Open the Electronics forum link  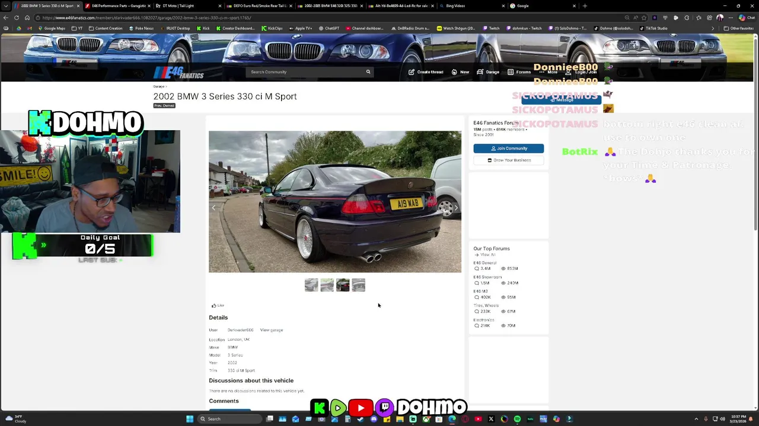(x=483, y=319)
